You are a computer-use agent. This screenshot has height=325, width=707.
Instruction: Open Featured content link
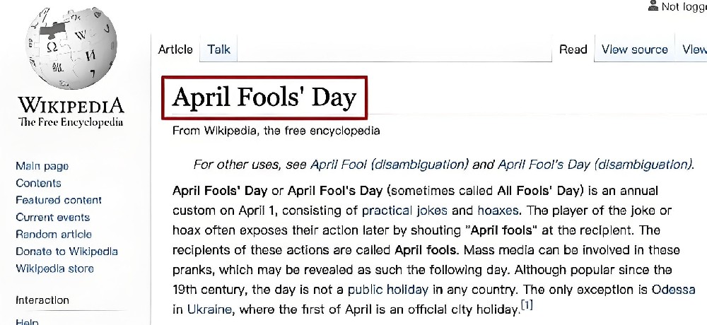point(59,200)
